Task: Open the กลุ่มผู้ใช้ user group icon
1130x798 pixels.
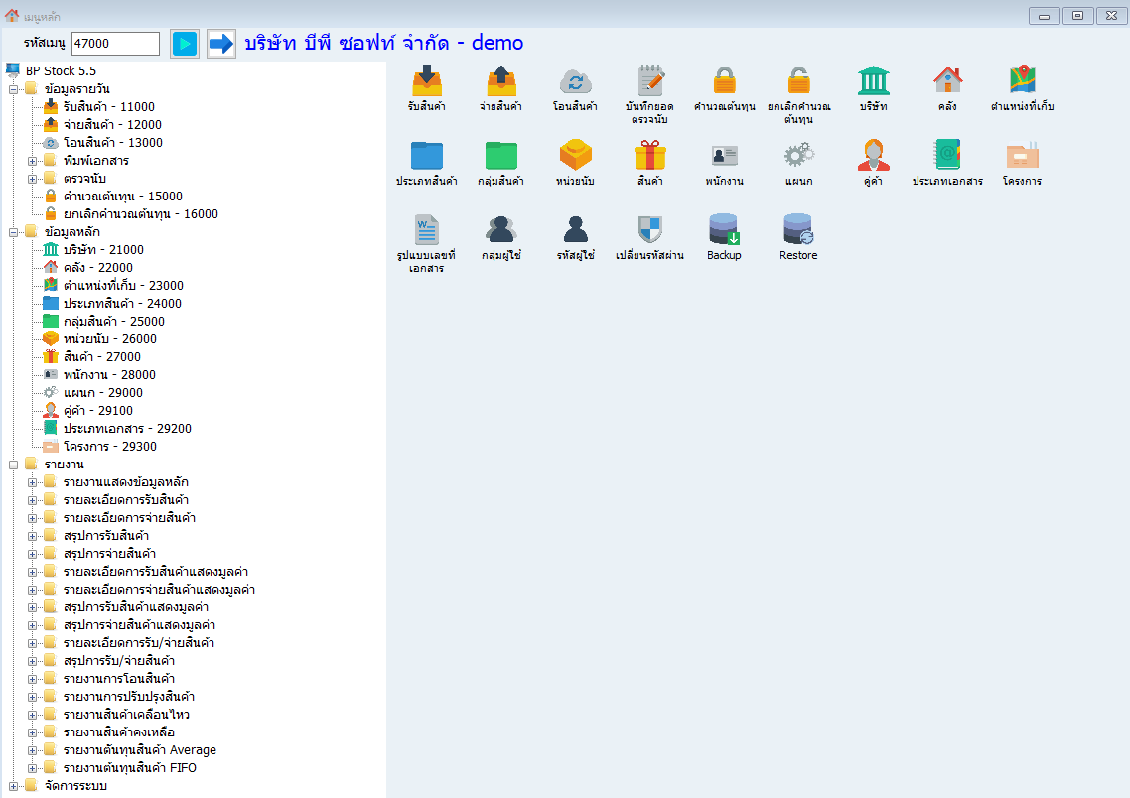Action: (x=500, y=230)
